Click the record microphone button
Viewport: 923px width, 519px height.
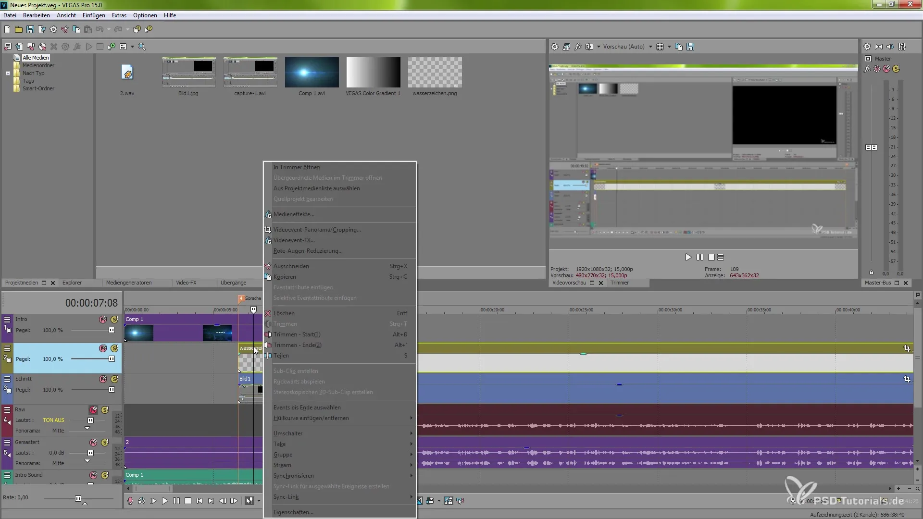130,501
